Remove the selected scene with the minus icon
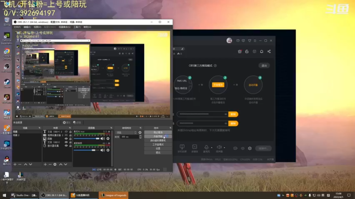 (20, 165)
